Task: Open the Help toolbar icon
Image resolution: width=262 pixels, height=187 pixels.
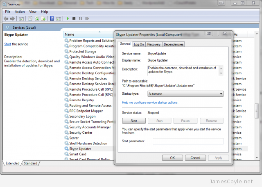Action: pyautogui.click(x=52, y=18)
